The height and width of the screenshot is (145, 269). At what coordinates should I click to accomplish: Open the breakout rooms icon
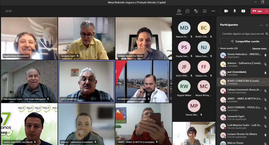point(205,11)
